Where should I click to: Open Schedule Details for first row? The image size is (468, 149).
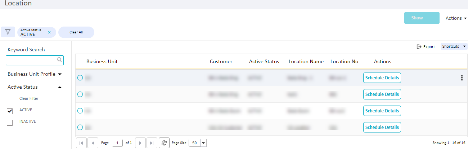coord(382,78)
